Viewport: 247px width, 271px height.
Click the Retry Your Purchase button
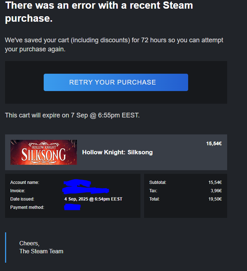click(116, 82)
